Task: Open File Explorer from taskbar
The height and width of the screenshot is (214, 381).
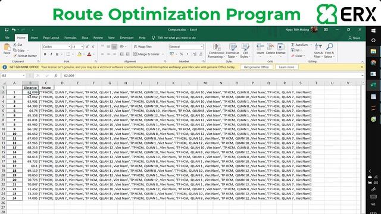Action: click(373, 51)
